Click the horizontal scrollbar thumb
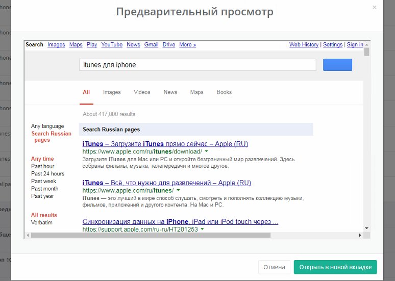The width and height of the screenshot is (395, 281). [151, 236]
